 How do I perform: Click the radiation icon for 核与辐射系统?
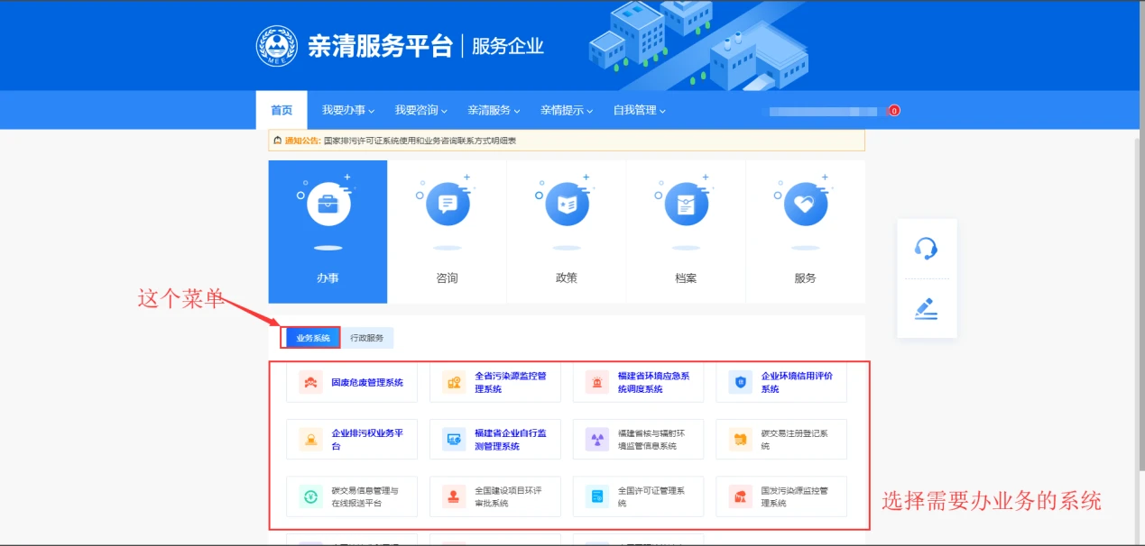597,440
